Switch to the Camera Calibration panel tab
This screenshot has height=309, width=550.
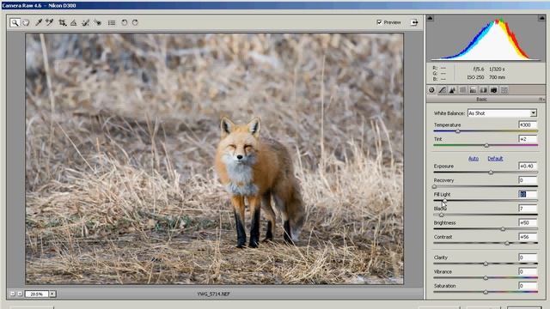[x=493, y=90]
